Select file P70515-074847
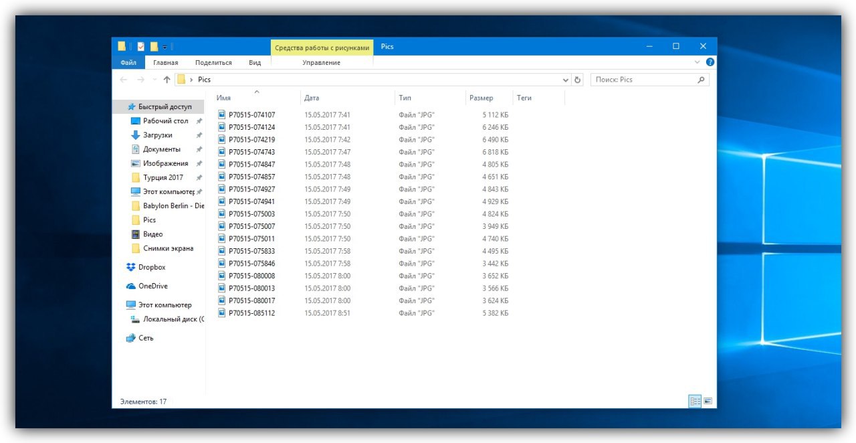 pyautogui.click(x=251, y=165)
